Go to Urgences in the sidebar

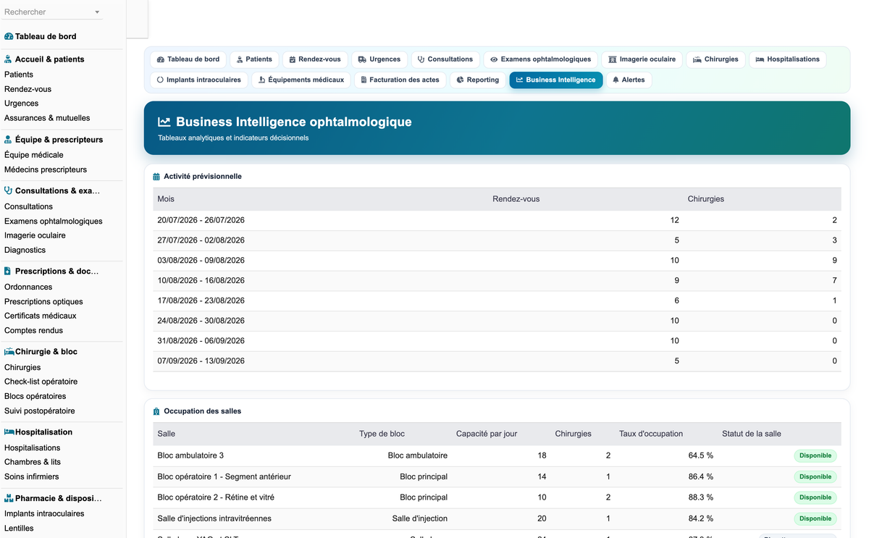(x=22, y=104)
